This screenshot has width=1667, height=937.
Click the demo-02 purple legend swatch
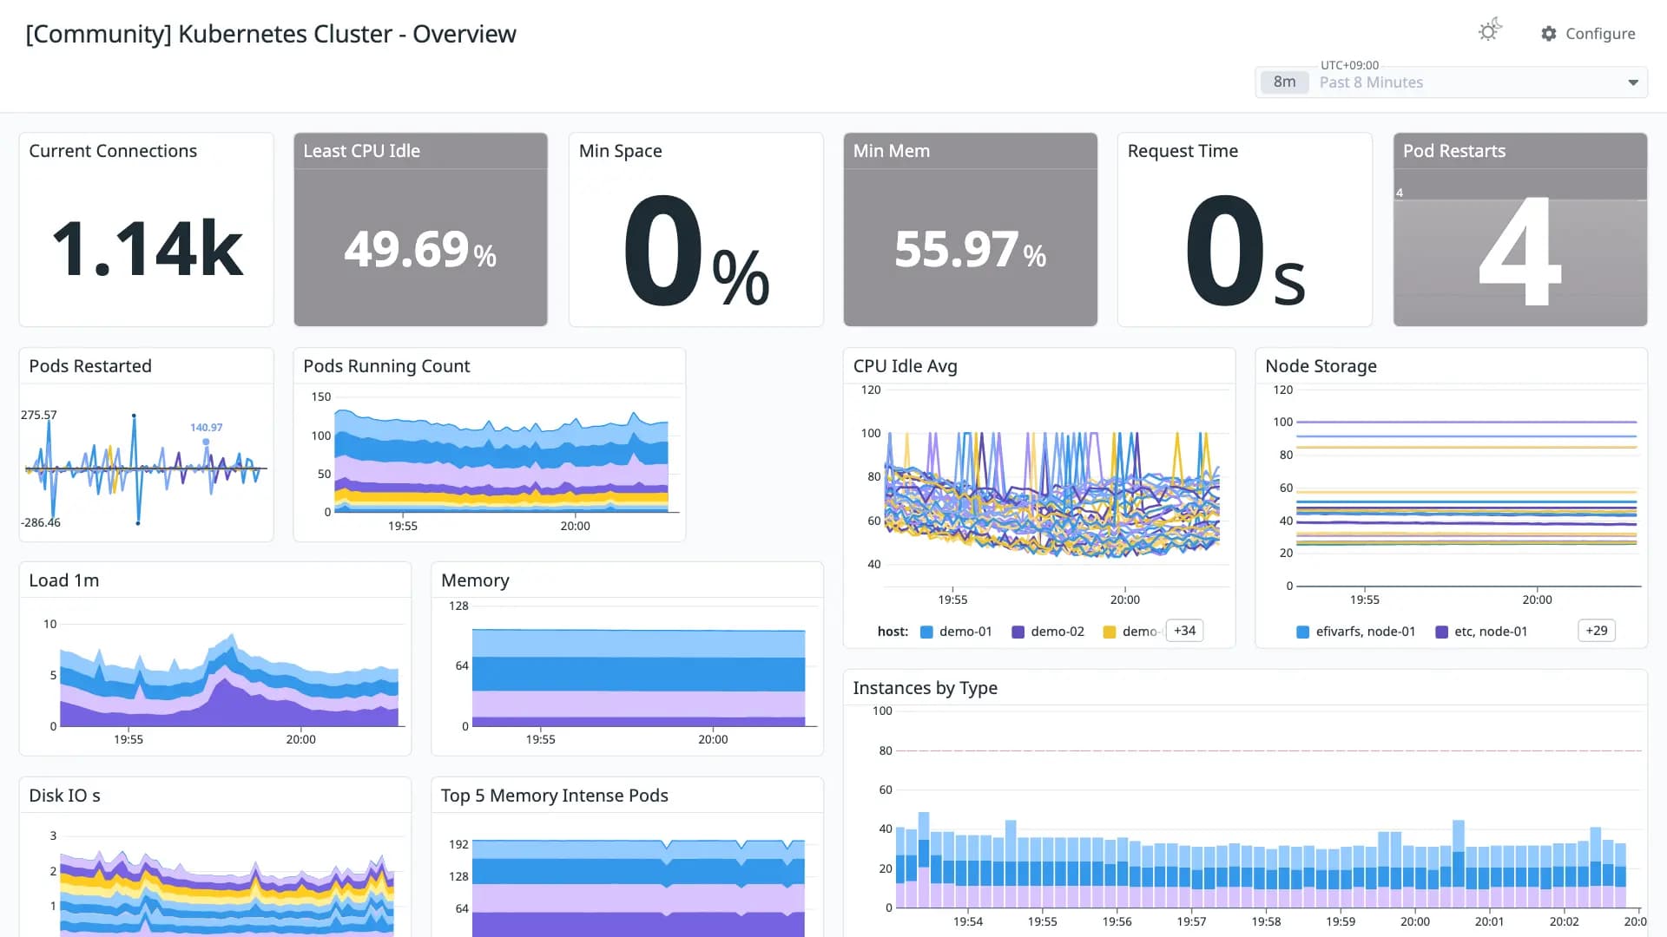tap(1018, 632)
